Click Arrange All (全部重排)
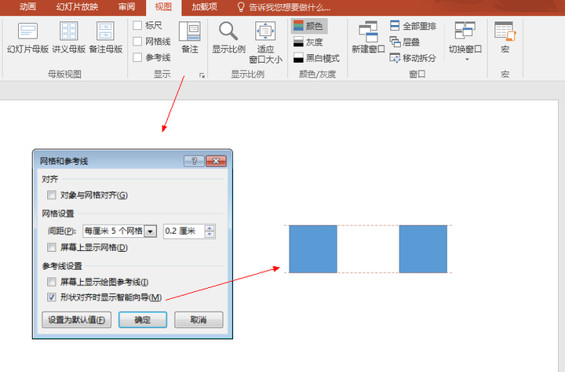 tap(414, 26)
